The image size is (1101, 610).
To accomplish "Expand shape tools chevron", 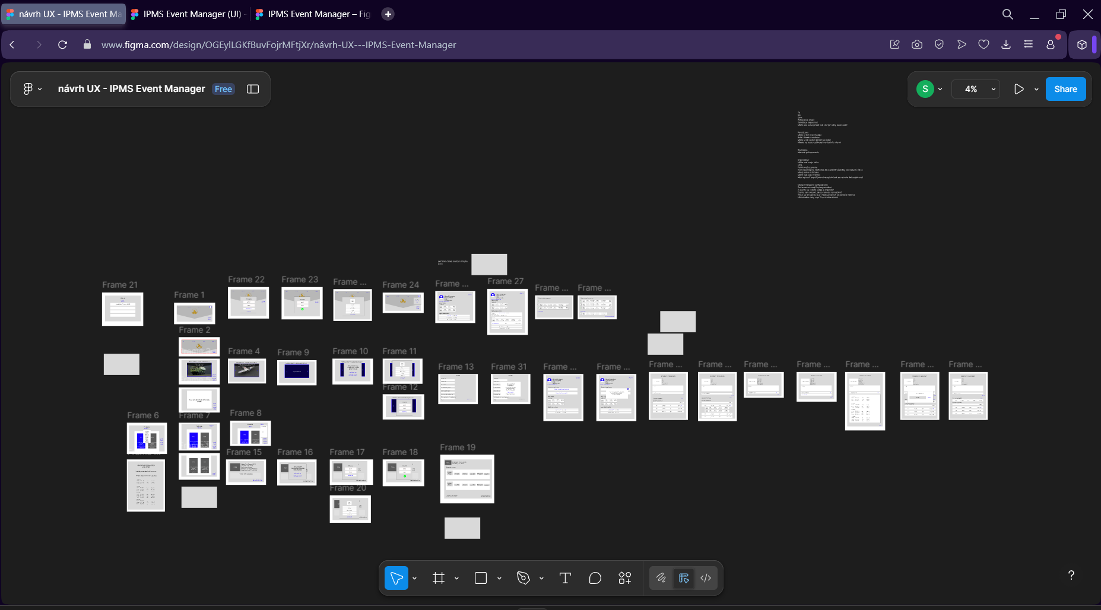I will click(499, 579).
